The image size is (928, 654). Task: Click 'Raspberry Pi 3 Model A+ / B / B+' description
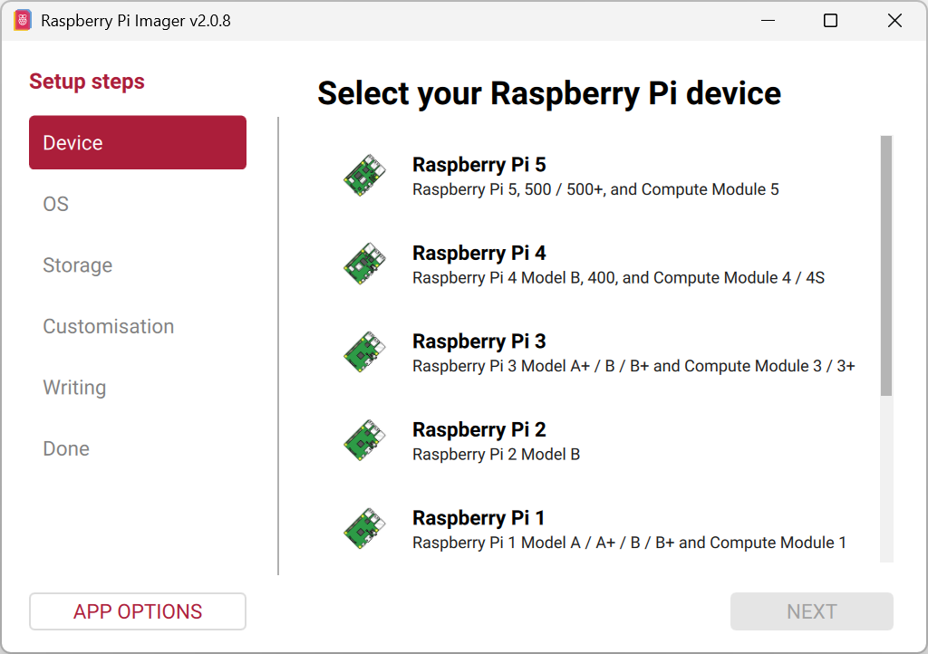coord(633,366)
